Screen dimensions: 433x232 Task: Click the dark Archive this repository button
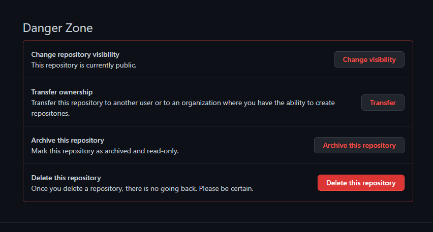359,145
